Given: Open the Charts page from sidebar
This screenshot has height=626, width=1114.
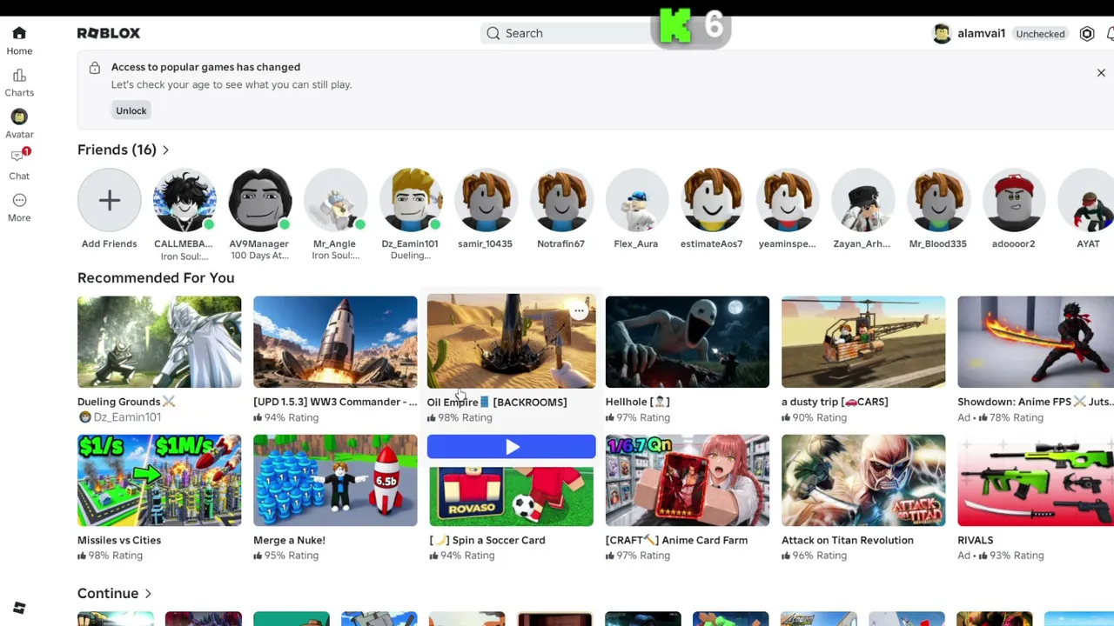Looking at the screenshot, I should click(19, 83).
